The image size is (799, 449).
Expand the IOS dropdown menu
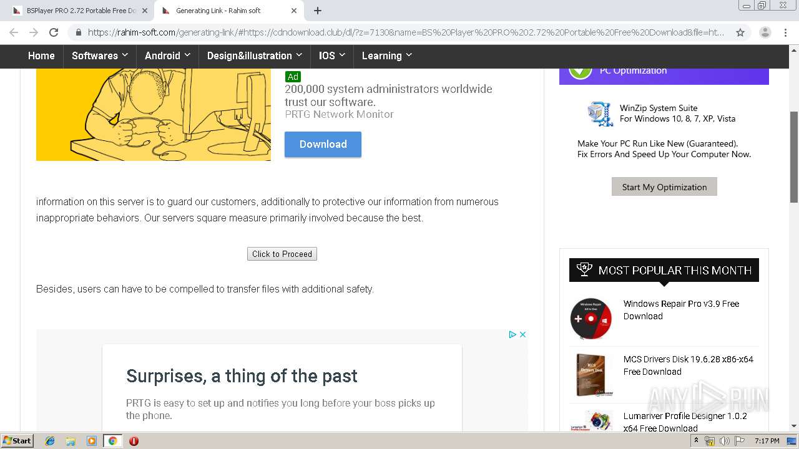pyautogui.click(x=332, y=56)
